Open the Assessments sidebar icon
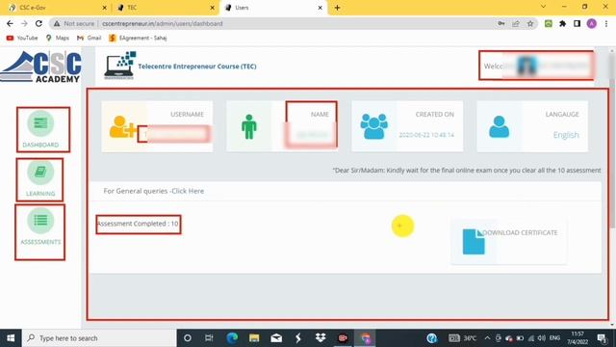The height and width of the screenshot is (347, 616). coord(40,221)
